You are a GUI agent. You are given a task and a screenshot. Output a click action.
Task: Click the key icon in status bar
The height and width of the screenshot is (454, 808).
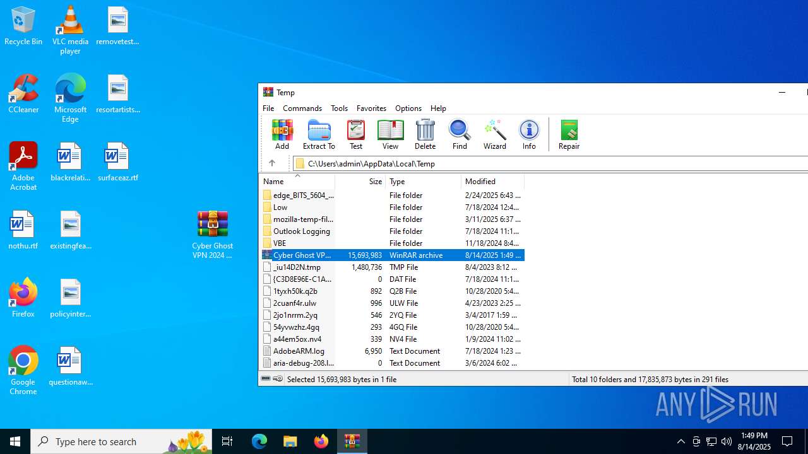click(x=278, y=379)
